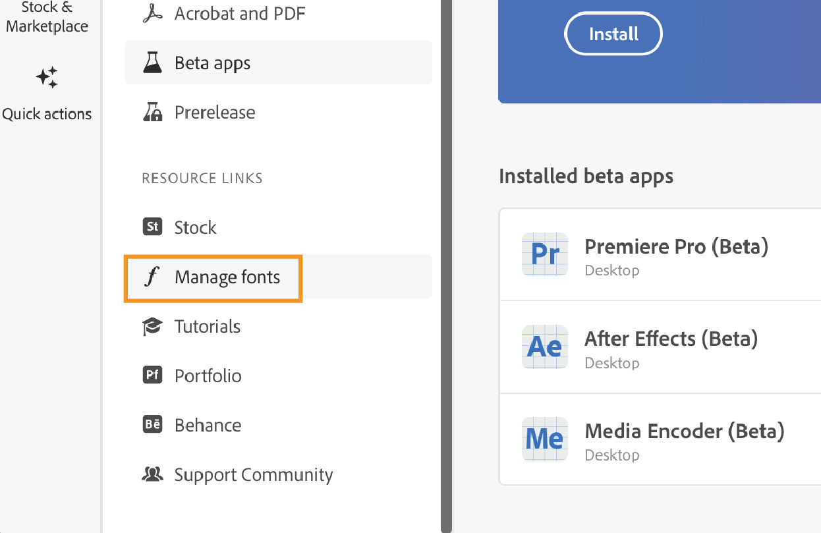Select the Manage fonts italic f icon
821x533 pixels.
[152, 277]
